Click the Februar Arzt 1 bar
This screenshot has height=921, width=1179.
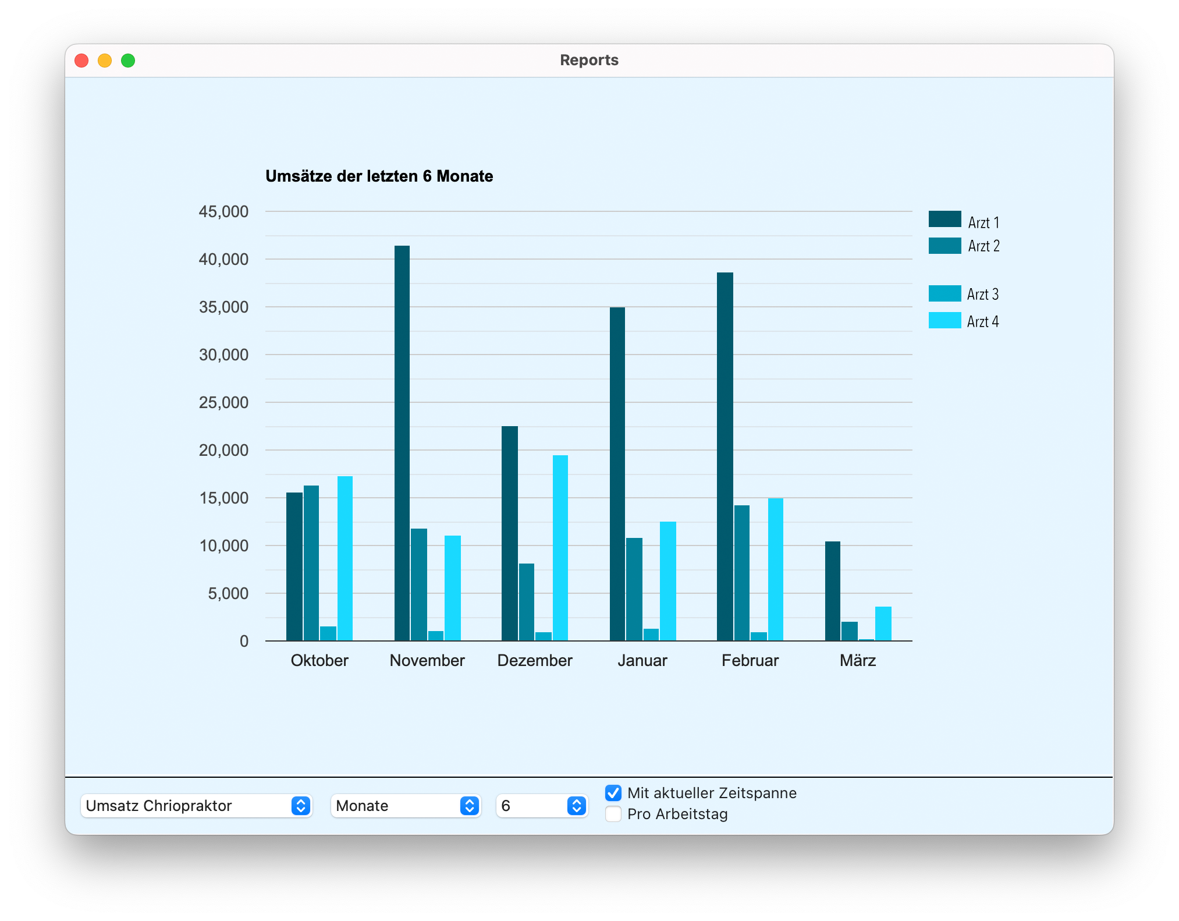(x=725, y=457)
